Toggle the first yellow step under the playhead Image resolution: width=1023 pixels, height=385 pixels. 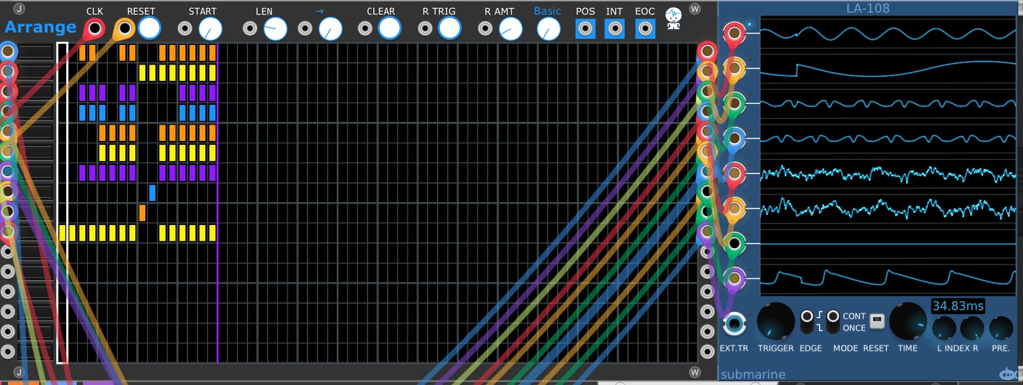tap(62, 233)
